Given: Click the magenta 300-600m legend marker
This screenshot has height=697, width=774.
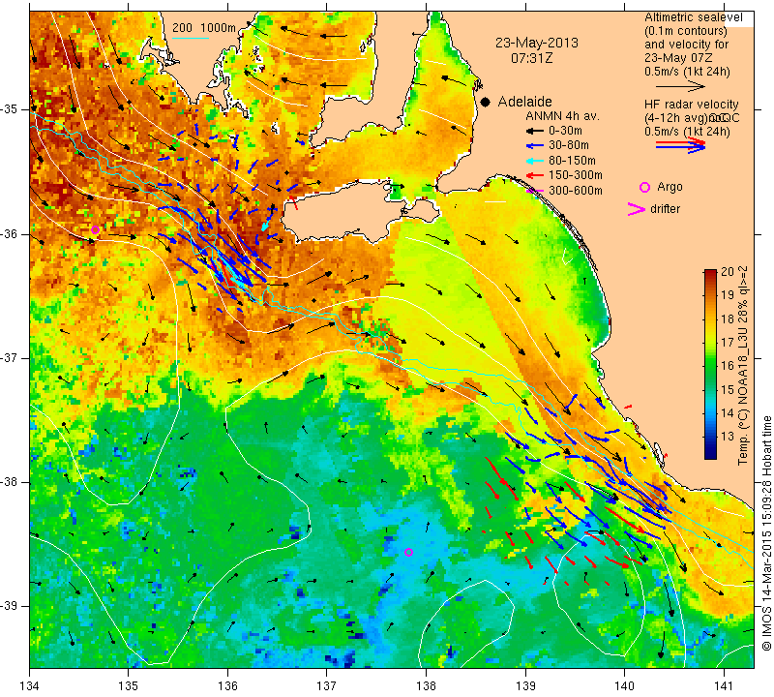Looking at the screenshot, I should point(535,191).
